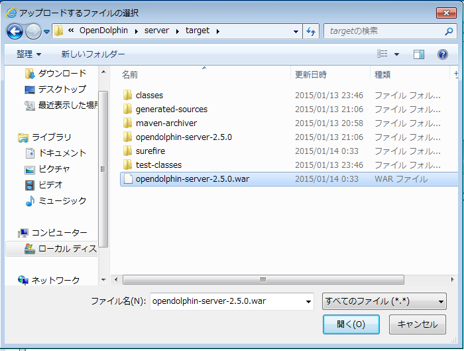Change the view with view icon
Image resolution: width=464 pixels, height=351 pixels.
click(x=382, y=54)
